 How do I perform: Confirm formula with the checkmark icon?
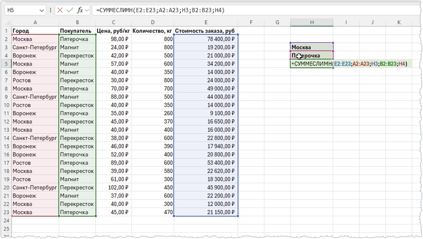pos(70,10)
